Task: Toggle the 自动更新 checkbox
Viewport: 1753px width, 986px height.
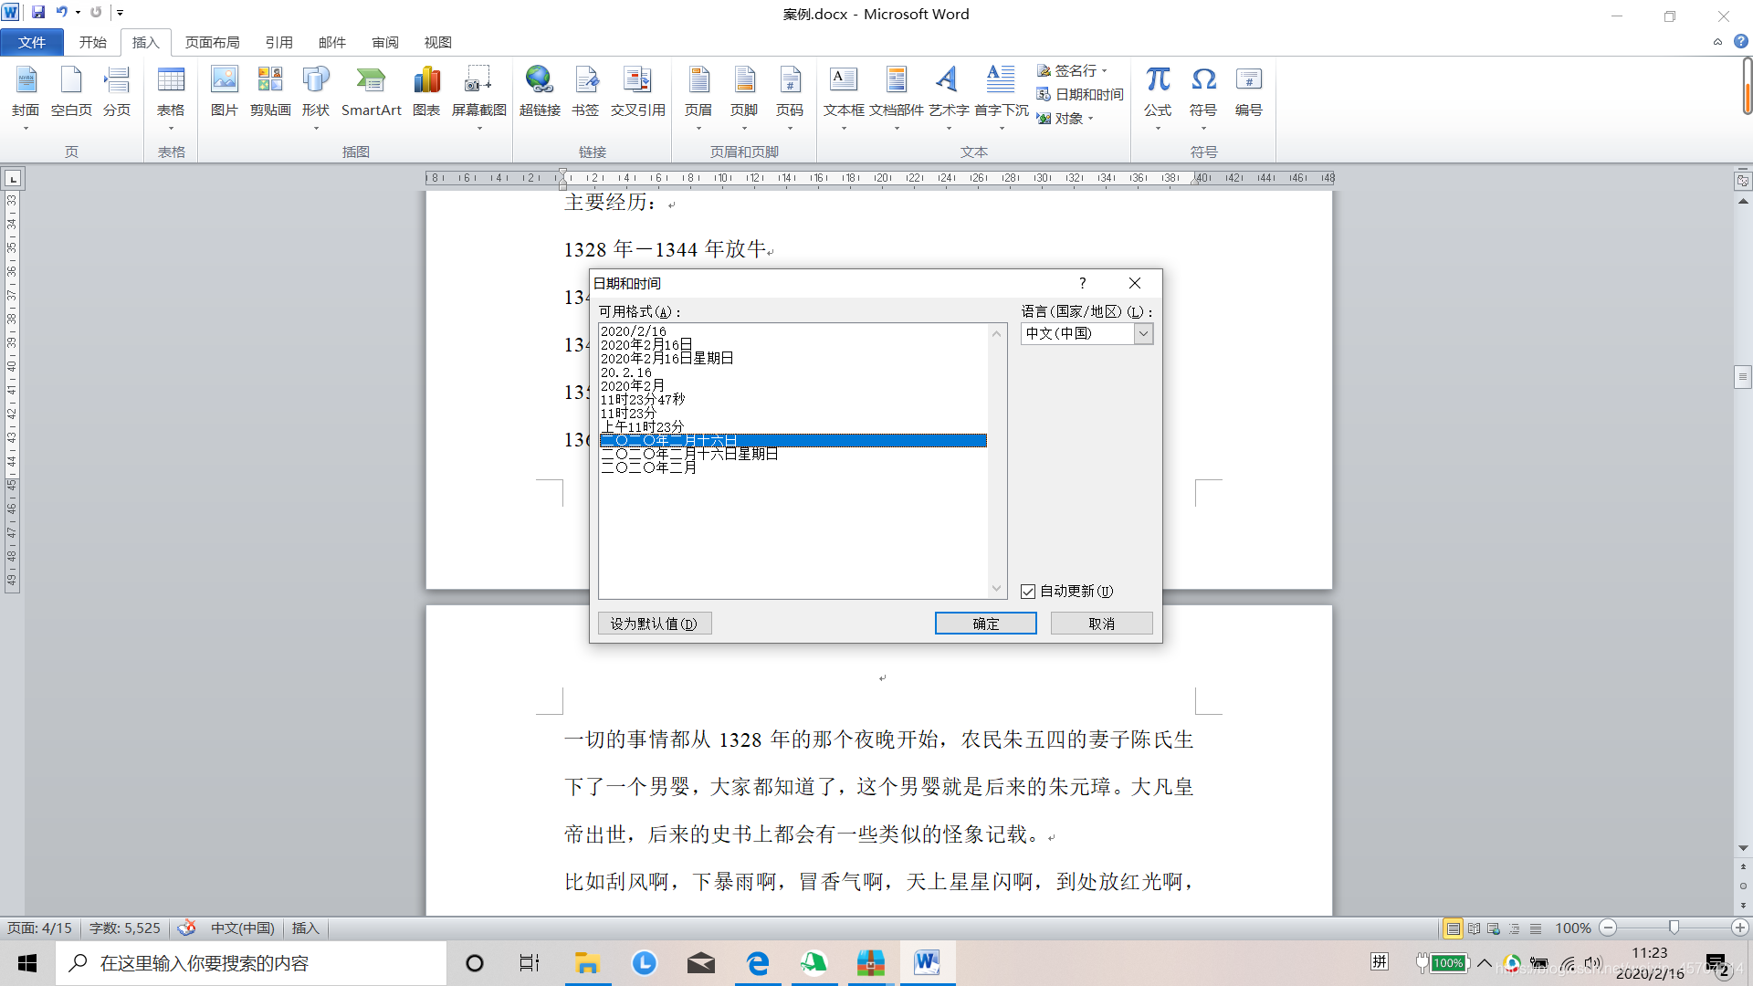Action: pyautogui.click(x=1028, y=592)
